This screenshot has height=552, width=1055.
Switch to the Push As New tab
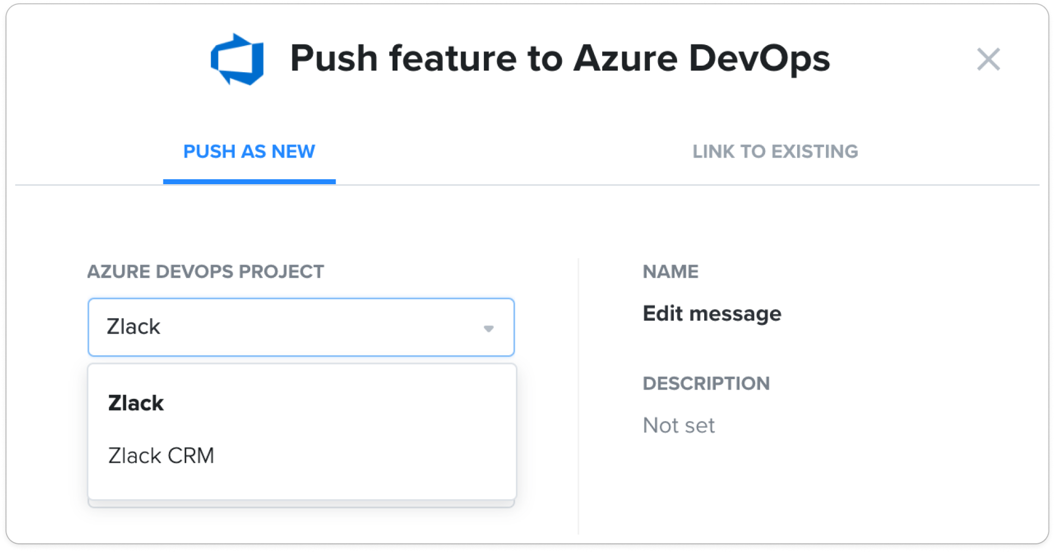249,152
